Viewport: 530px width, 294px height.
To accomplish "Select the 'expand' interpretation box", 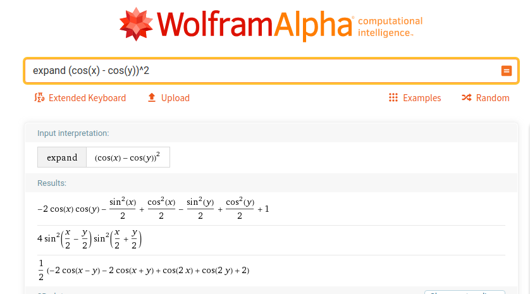I will pyautogui.click(x=62, y=157).
